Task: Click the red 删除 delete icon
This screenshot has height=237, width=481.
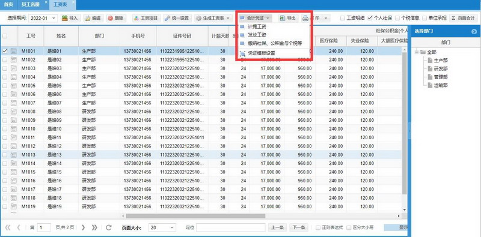Action: [x=111, y=18]
